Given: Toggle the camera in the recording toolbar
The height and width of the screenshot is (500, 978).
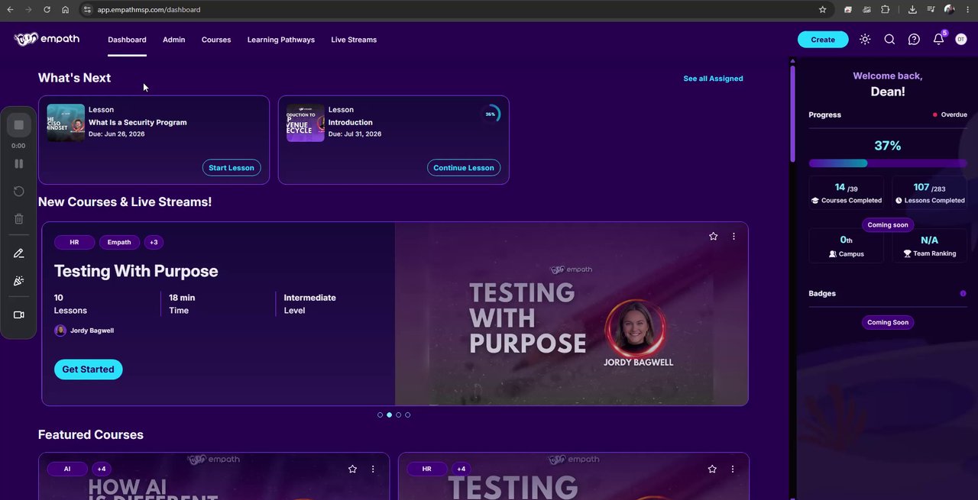Looking at the screenshot, I should tap(19, 315).
